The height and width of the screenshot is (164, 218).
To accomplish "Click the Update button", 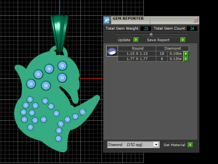I will pyautogui.click(x=124, y=40).
